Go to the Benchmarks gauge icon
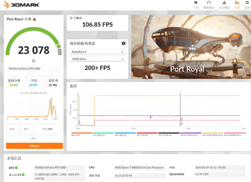 [209, 3]
